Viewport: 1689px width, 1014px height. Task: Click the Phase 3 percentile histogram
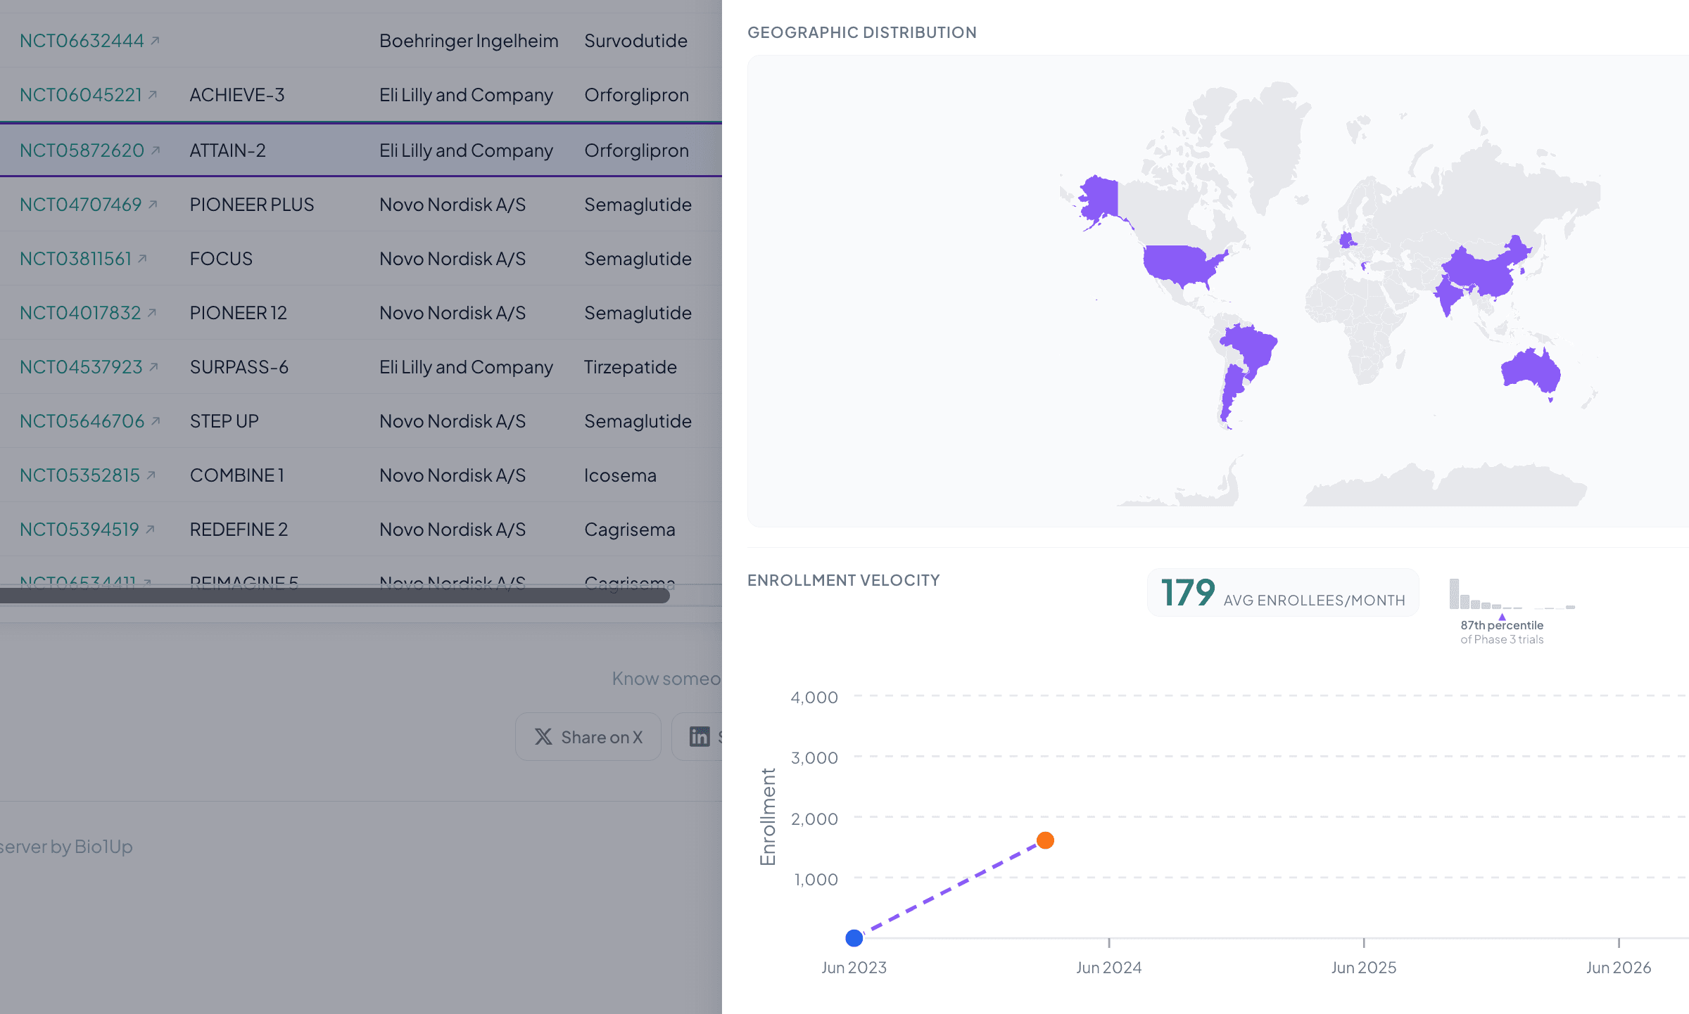1512,594
